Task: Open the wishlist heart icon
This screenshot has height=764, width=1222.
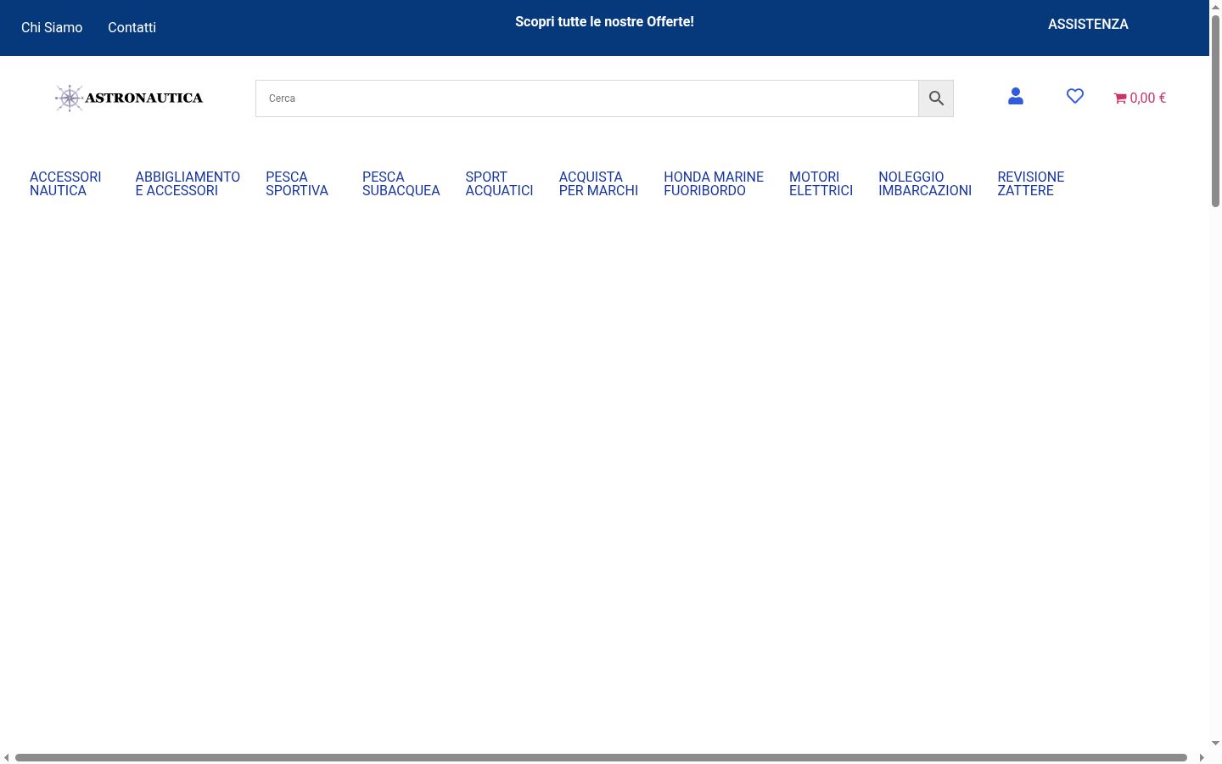Action: pos(1075,97)
